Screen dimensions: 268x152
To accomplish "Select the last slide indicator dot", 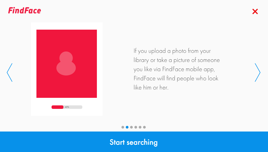I will pyautogui.click(x=144, y=127).
